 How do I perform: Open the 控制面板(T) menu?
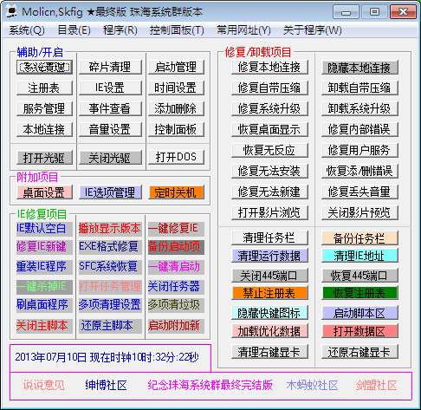(x=177, y=30)
